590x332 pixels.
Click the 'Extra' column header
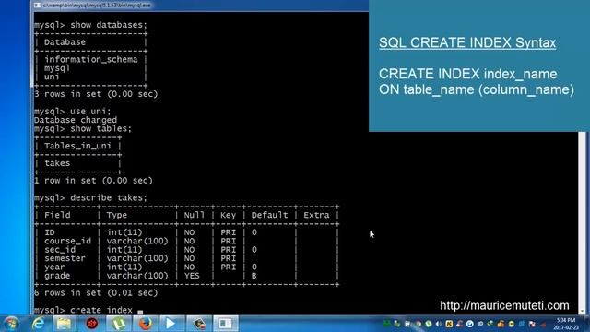[x=316, y=215]
